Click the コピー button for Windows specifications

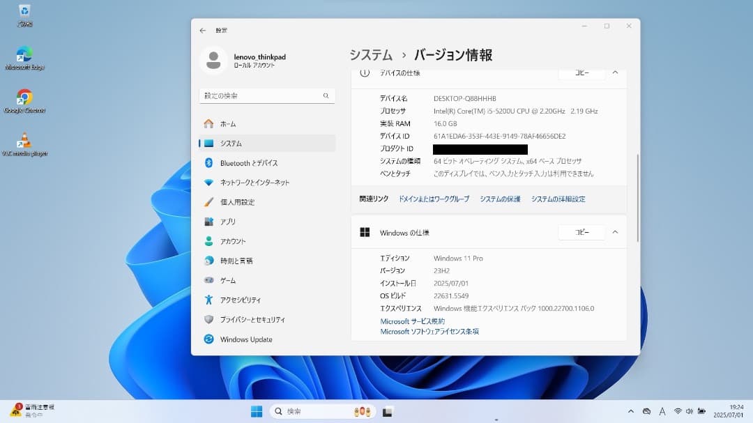click(x=581, y=232)
